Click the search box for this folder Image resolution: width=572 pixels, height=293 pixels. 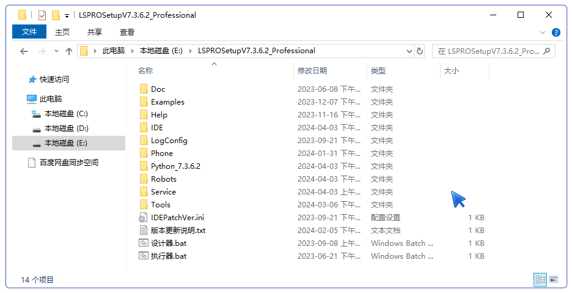pos(489,51)
